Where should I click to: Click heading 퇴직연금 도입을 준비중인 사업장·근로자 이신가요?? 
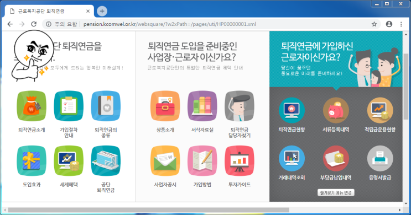coord(192,51)
